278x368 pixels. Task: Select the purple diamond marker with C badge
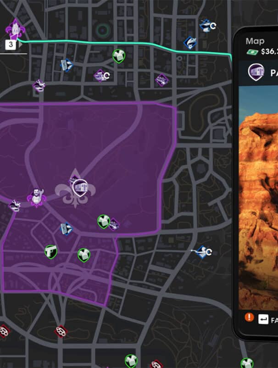click(x=101, y=76)
